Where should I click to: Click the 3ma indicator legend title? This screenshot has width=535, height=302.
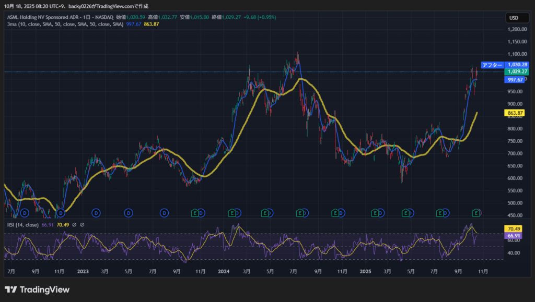pos(11,24)
